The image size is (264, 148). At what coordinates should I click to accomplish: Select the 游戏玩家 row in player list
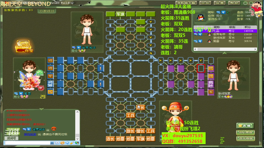[x=225, y=38]
